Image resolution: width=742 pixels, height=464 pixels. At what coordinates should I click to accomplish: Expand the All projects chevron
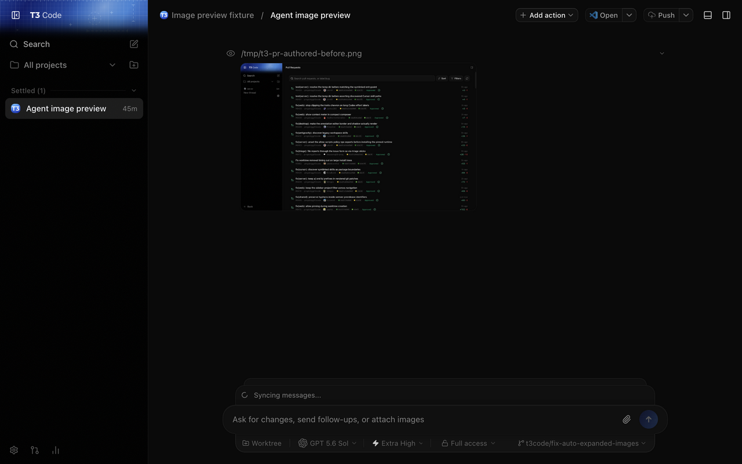[112, 65]
